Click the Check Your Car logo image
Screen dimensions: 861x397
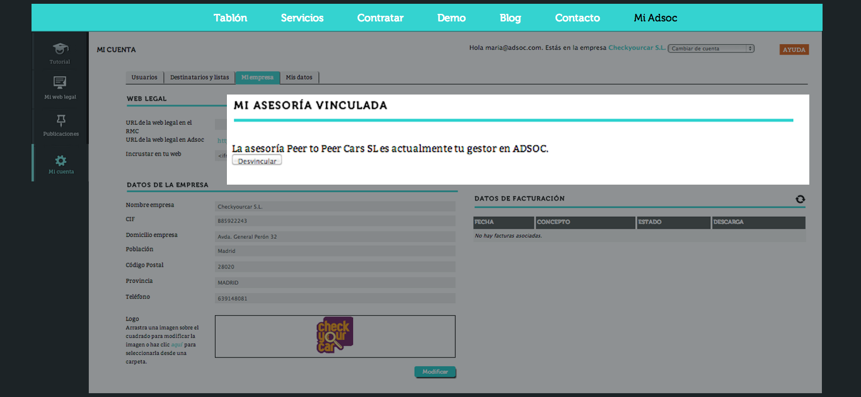click(335, 335)
